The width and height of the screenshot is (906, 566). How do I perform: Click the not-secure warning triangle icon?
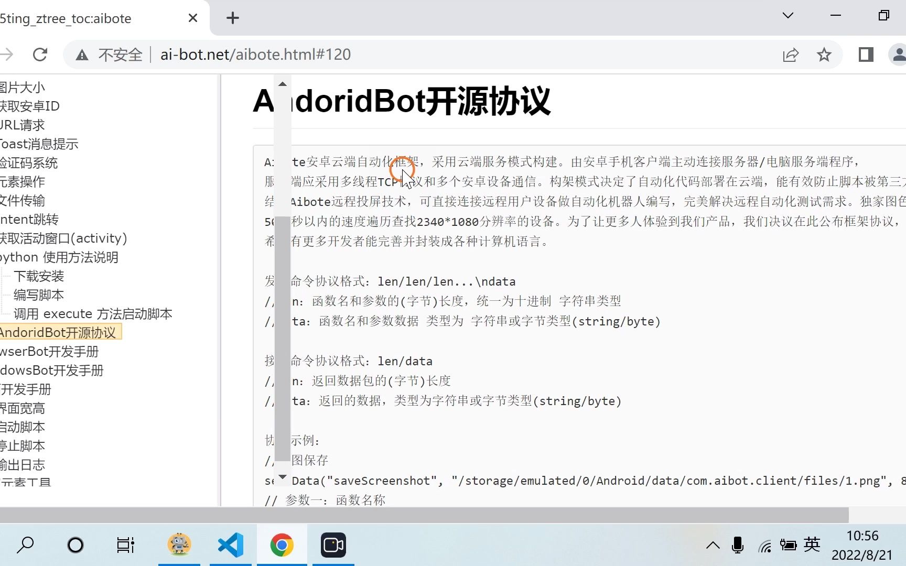pos(82,55)
